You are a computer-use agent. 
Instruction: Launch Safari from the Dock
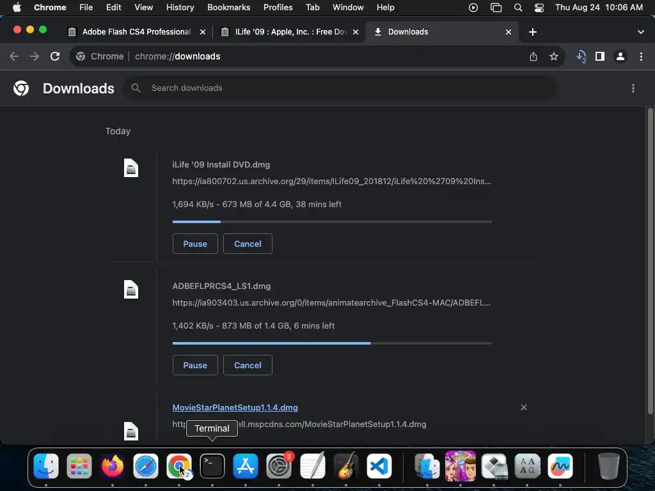145,465
